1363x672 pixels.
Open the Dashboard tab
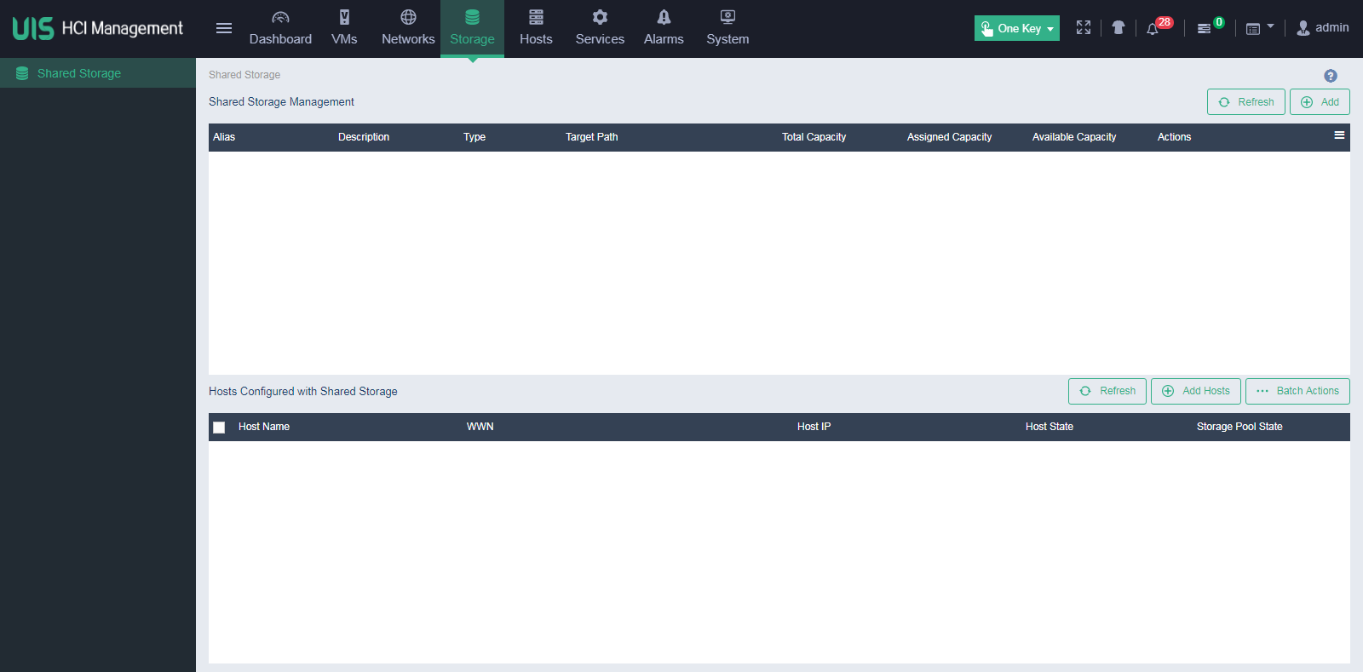pyautogui.click(x=280, y=28)
